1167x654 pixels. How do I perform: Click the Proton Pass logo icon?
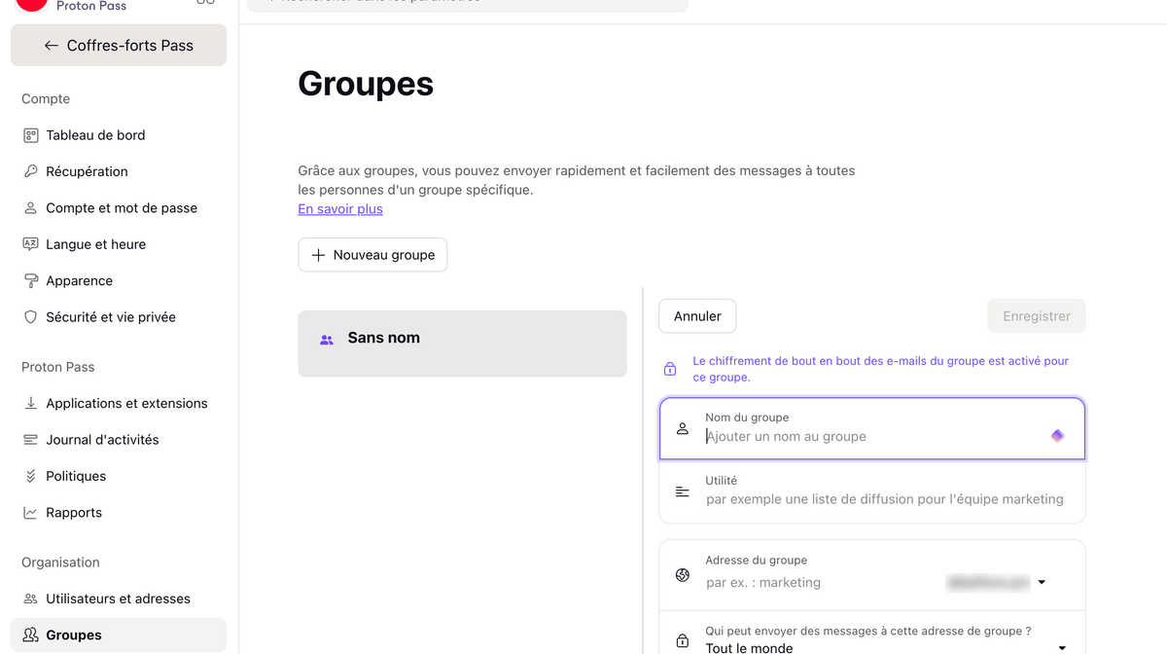click(x=31, y=4)
